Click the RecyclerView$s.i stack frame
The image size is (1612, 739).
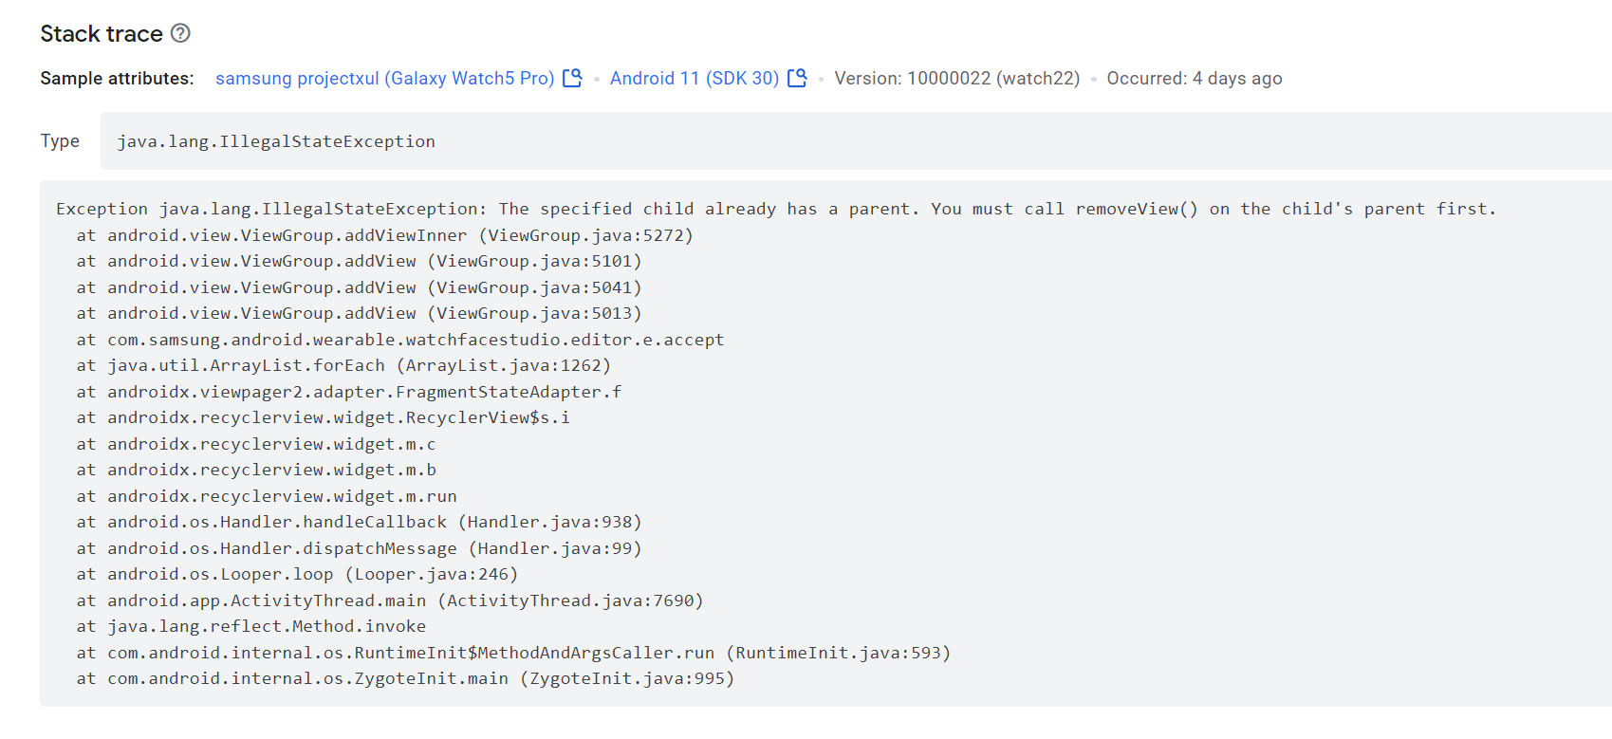(323, 417)
